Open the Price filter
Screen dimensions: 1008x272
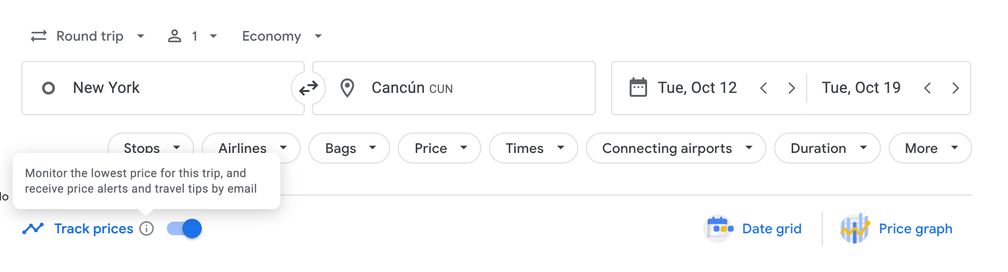[439, 148]
